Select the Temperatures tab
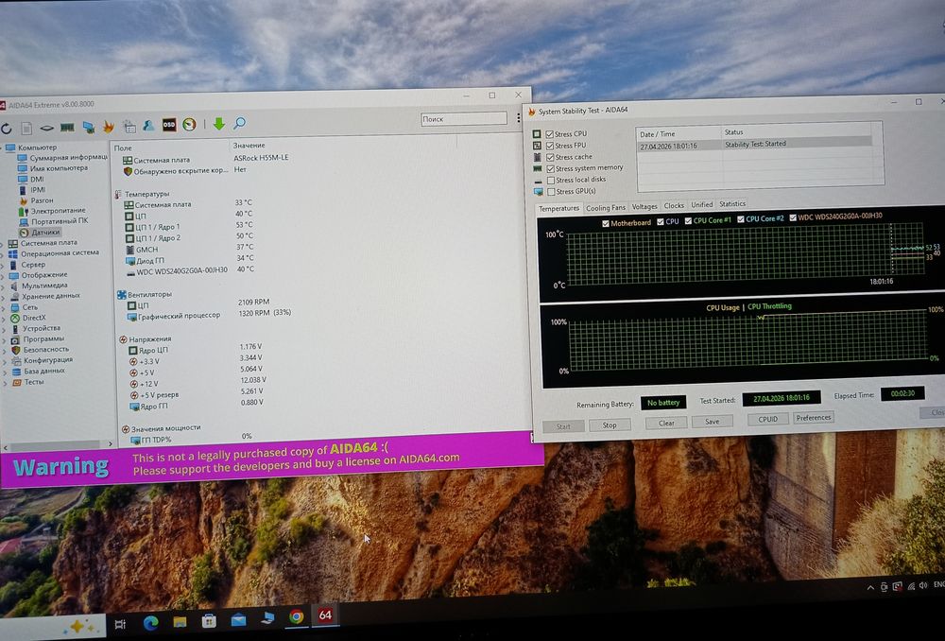The height and width of the screenshot is (641, 945). (558, 208)
